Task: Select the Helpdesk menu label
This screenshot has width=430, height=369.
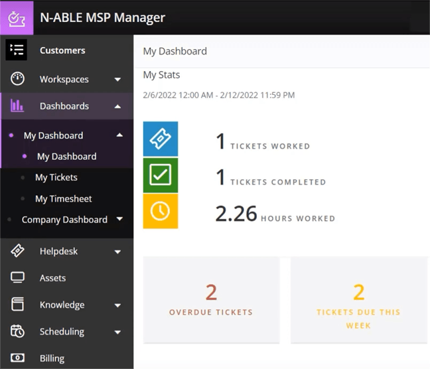Action: (x=58, y=251)
